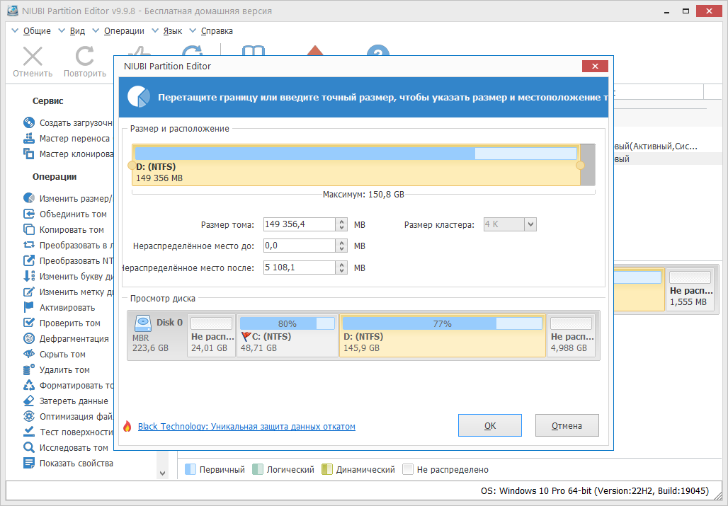Open the Язык menu
Viewport: 728px width, 506px height.
[173, 31]
